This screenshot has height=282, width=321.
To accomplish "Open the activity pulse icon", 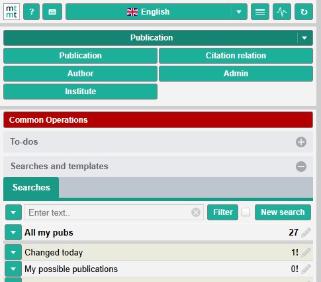I will tap(282, 12).
